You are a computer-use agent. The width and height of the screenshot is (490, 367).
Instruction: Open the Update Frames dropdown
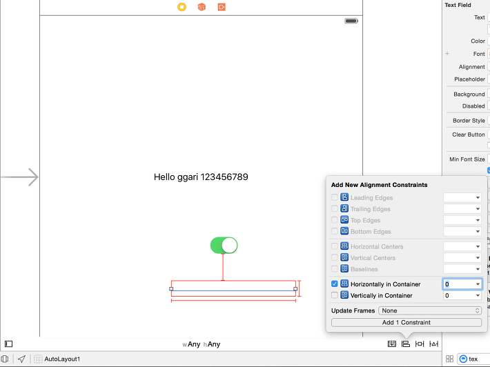point(430,310)
